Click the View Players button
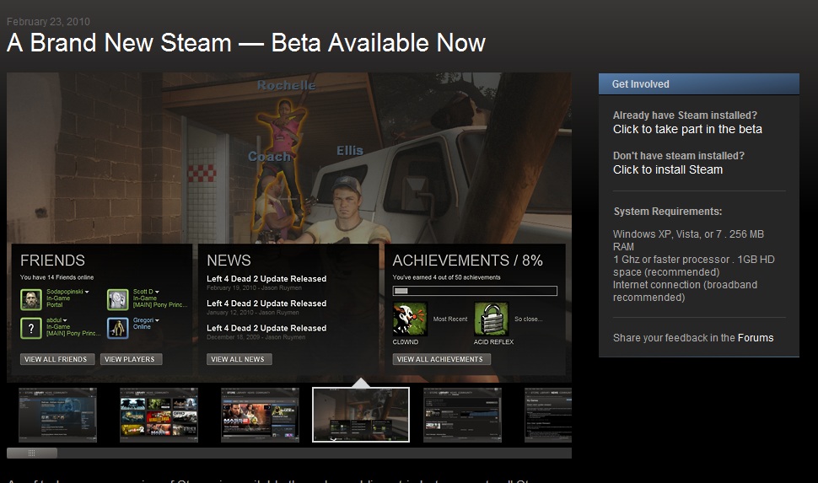 (131, 359)
